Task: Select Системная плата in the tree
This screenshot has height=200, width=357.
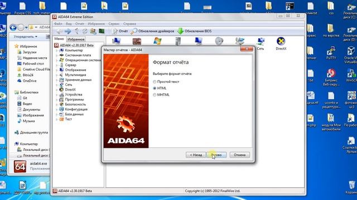Action: (x=75, y=55)
